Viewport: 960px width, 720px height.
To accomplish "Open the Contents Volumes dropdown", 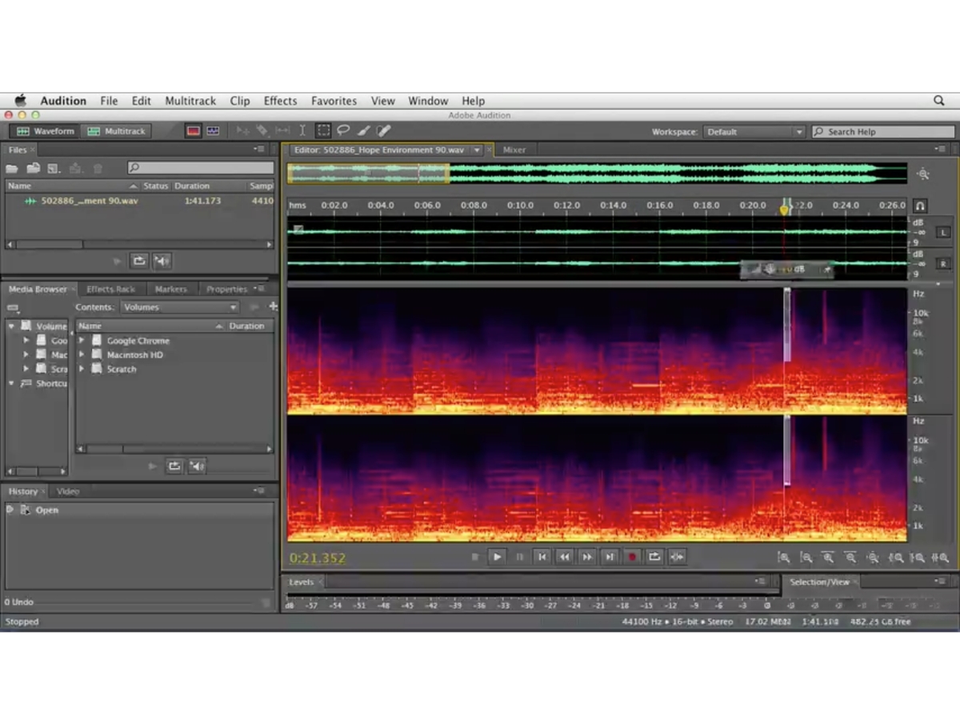I will (180, 307).
